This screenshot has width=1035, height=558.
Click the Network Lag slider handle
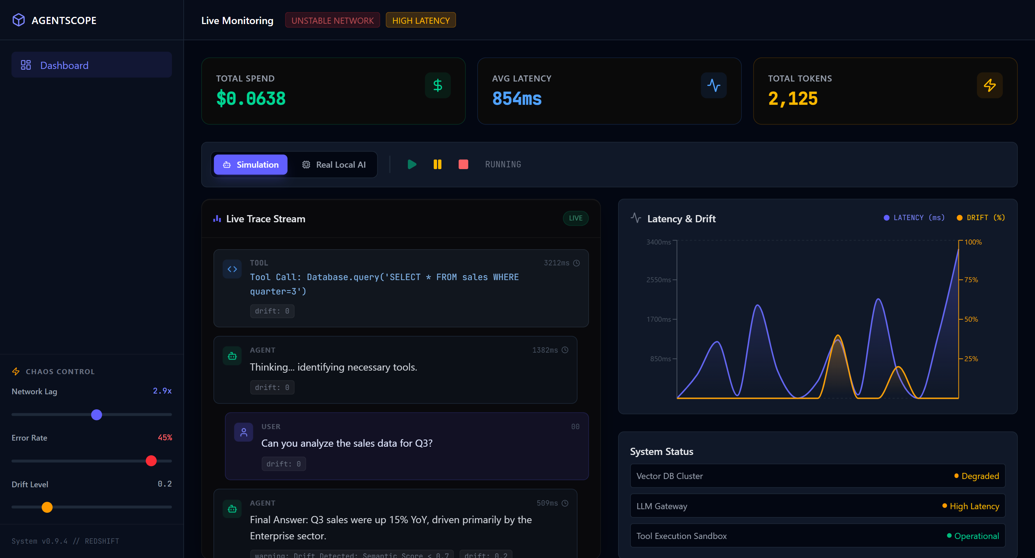[96, 415]
